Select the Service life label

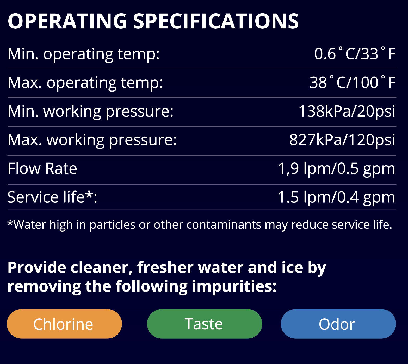click(52, 197)
